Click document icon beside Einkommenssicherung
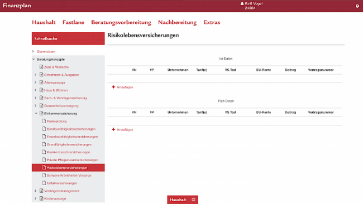Viewport: 363px width, 204px height. [41, 114]
